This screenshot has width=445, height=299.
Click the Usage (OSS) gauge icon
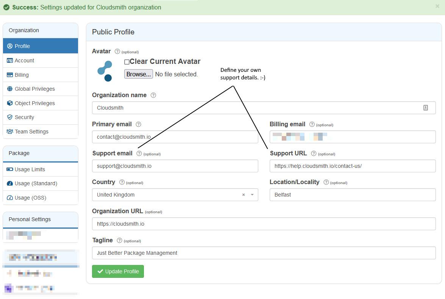(9, 198)
